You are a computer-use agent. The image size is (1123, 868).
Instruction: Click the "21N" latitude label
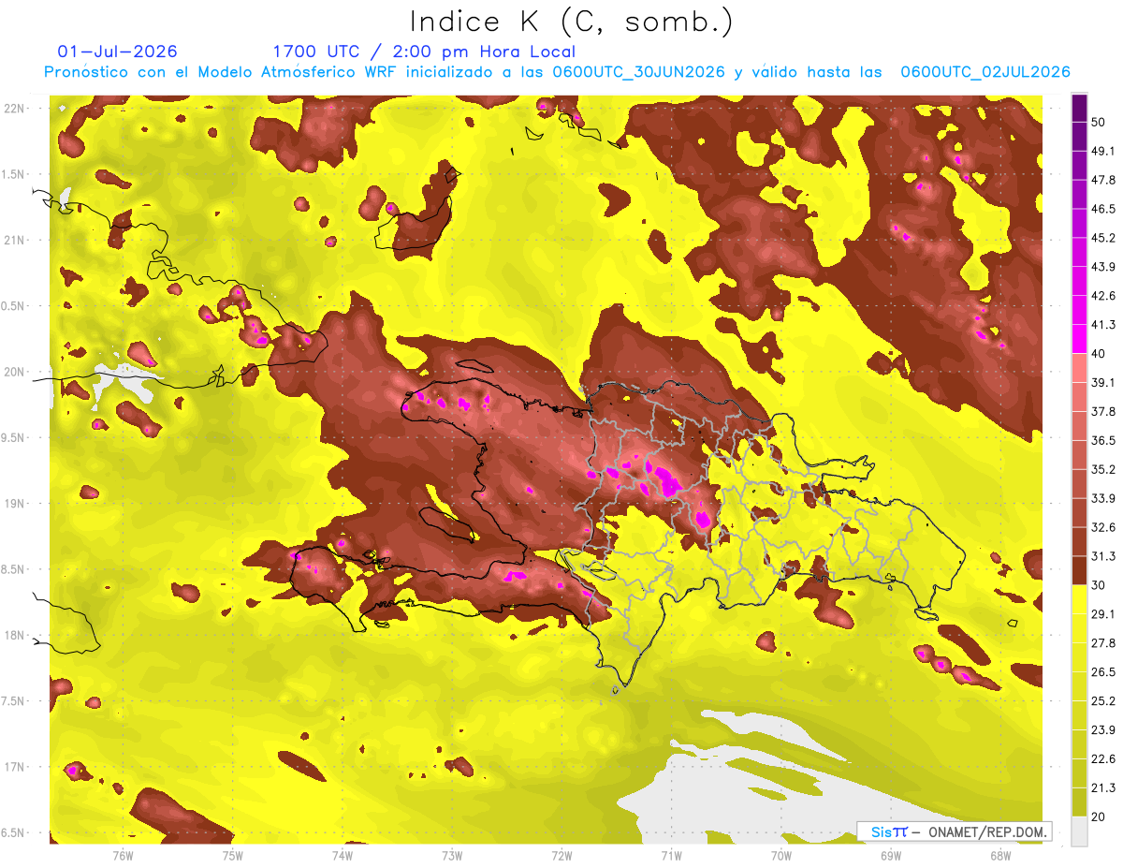tap(14, 240)
